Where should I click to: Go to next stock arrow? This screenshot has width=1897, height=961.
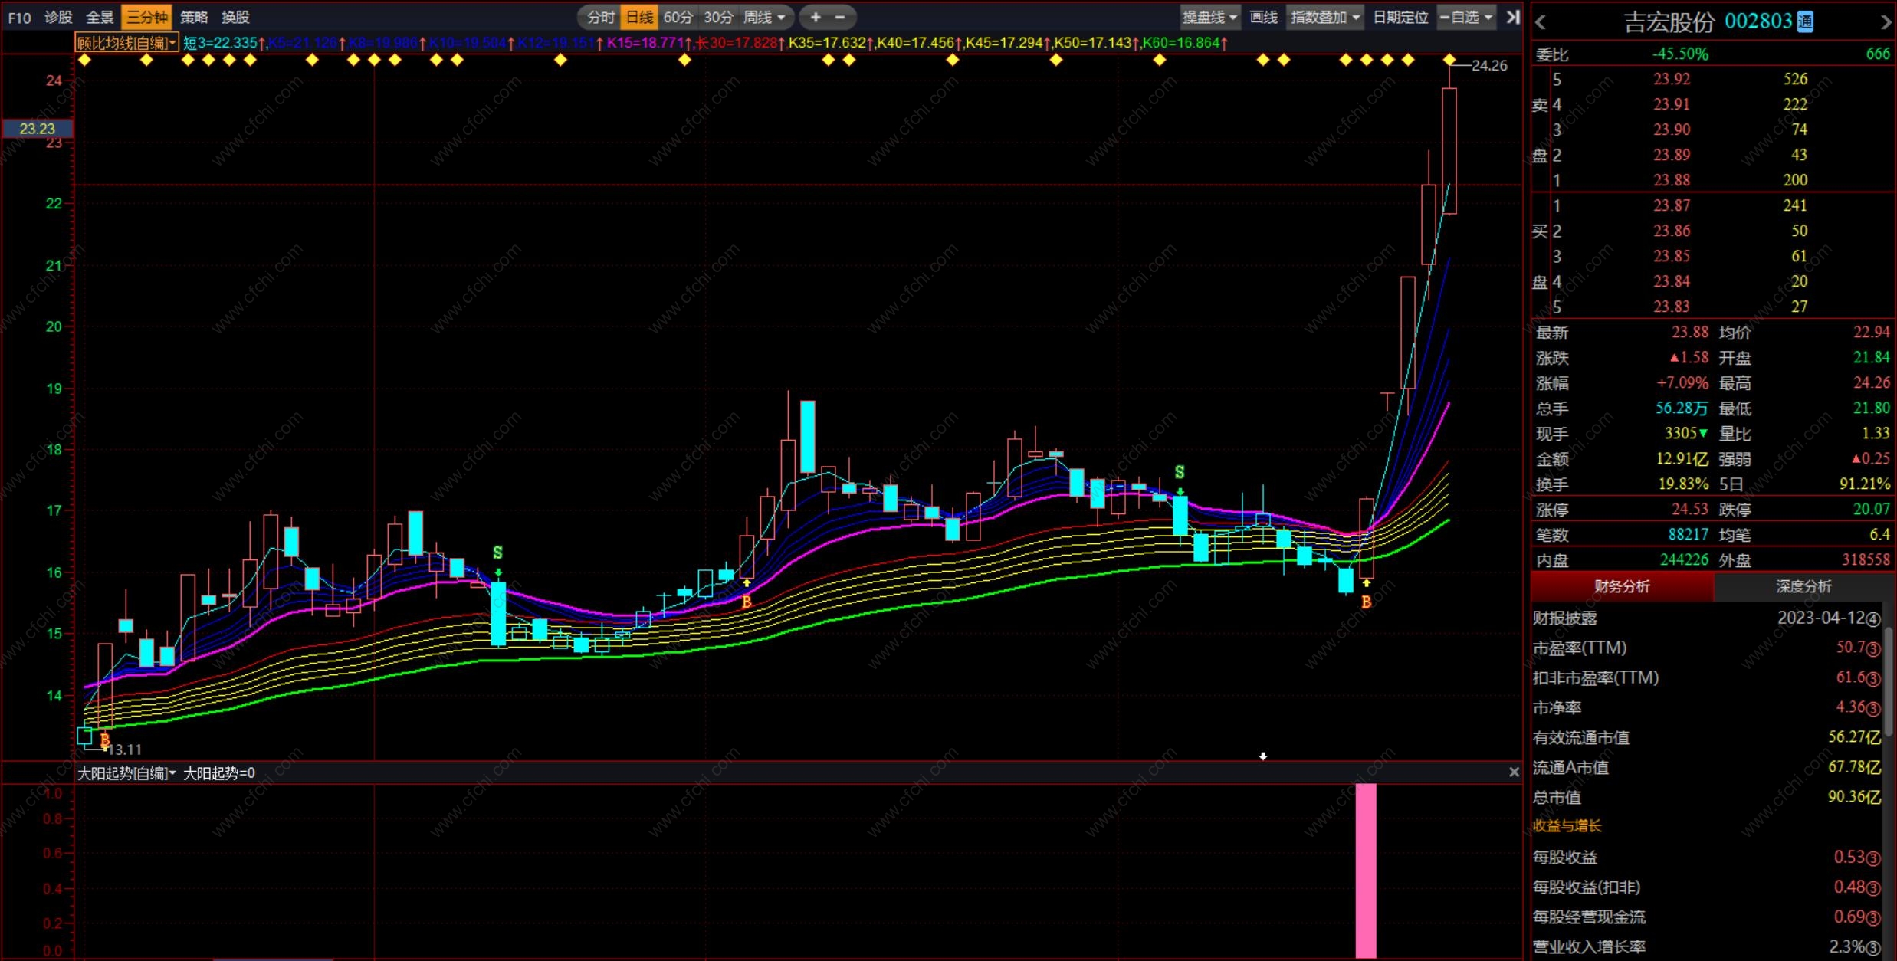coord(1886,22)
